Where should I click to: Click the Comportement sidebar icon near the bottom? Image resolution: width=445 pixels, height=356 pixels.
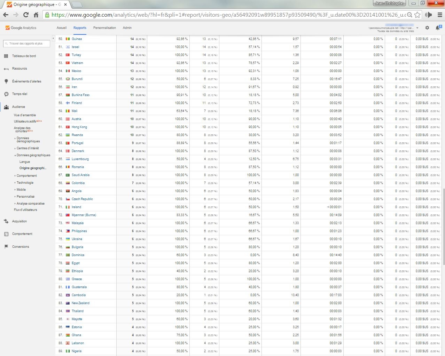[6, 234]
